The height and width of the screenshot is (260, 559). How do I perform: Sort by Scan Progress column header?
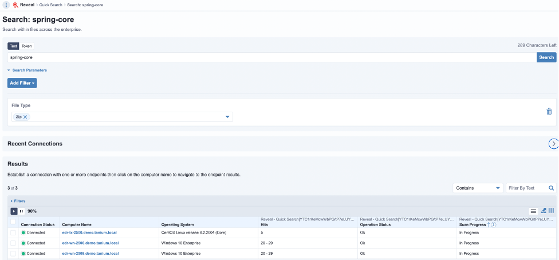coord(473,224)
